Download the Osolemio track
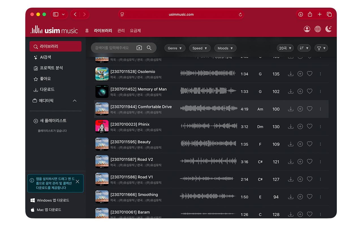 pos(290,74)
